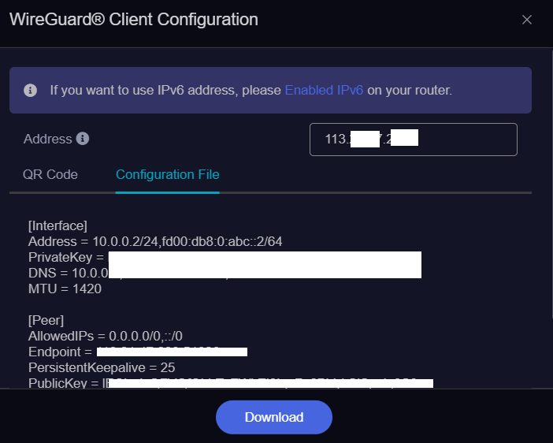Click the WireGuard Client Configuration title
Image resolution: width=553 pixels, height=443 pixels.
click(x=133, y=19)
